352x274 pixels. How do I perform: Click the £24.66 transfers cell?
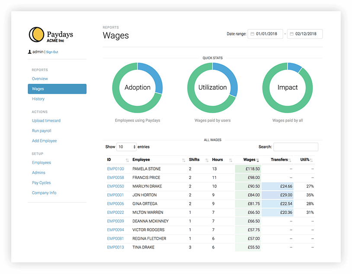tap(278, 186)
